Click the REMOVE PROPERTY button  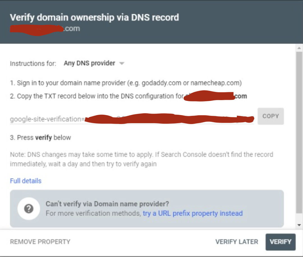(40, 242)
